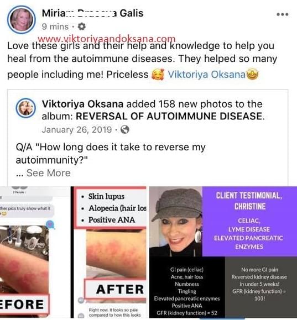Open the Christine client testimonial image
297x320 pixels.
pyautogui.click(x=223, y=252)
